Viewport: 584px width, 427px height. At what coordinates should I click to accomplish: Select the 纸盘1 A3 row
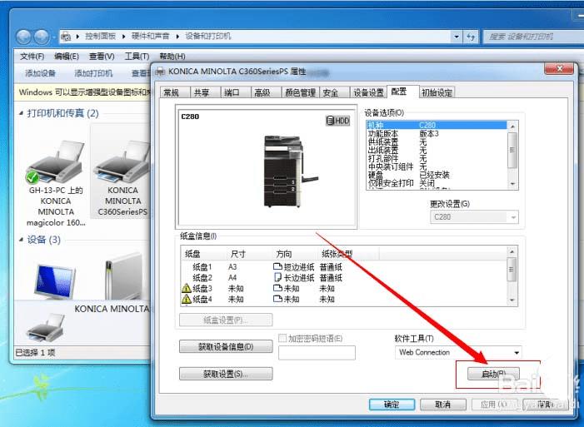pos(344,266)
